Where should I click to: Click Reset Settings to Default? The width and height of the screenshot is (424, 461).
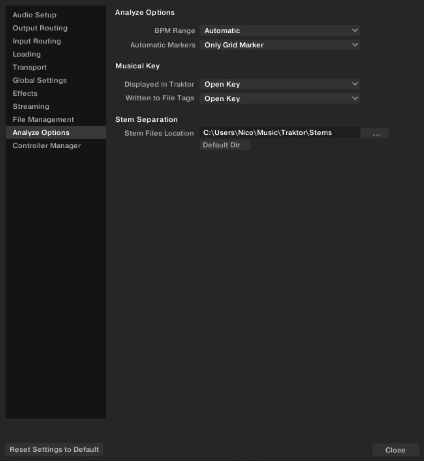[54, 449]
